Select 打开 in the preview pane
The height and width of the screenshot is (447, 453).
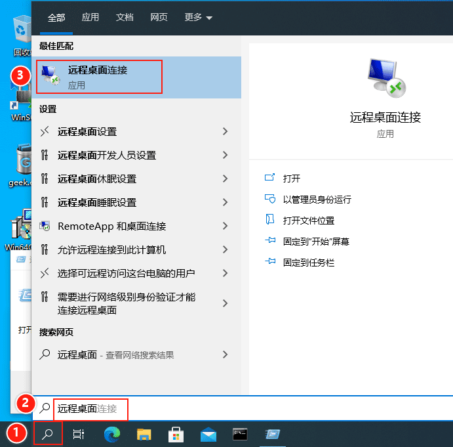click(292, 179)
